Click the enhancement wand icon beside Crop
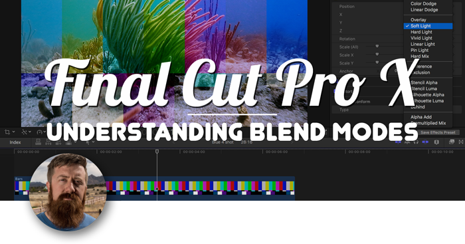Viewport: 465px width, 244px height. click(24, 132)
